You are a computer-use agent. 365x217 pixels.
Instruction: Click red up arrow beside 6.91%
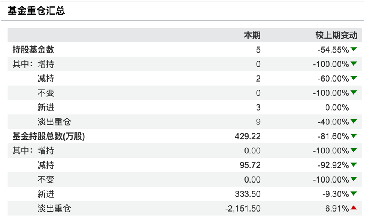[354, 208]
